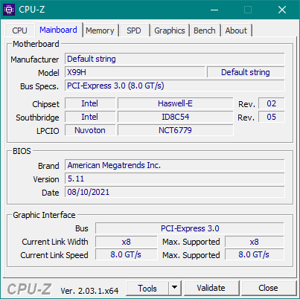Click the Validate button
The image size is (300, 299).
(211, 288)
